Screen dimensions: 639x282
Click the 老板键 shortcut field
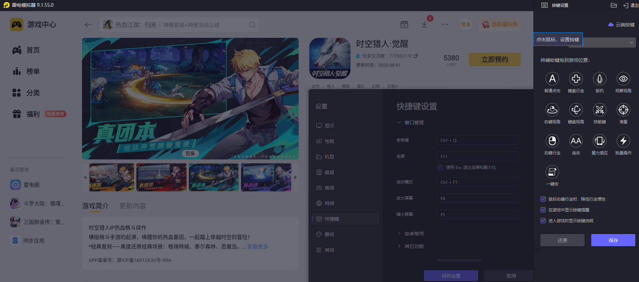477,140
